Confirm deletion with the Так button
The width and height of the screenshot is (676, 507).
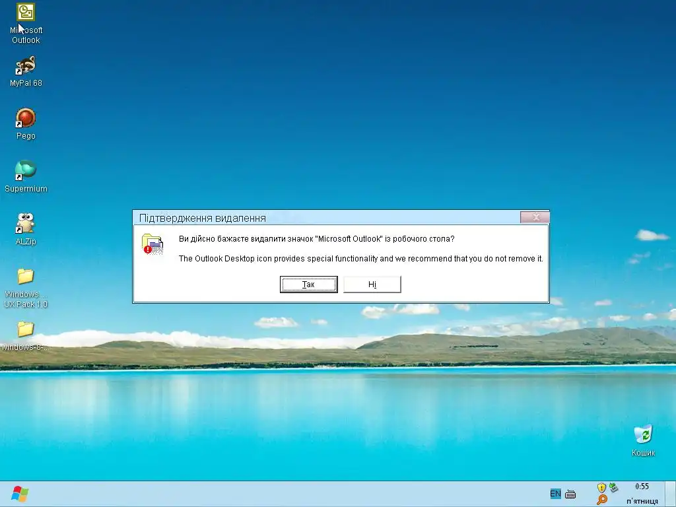pos(309,285)
